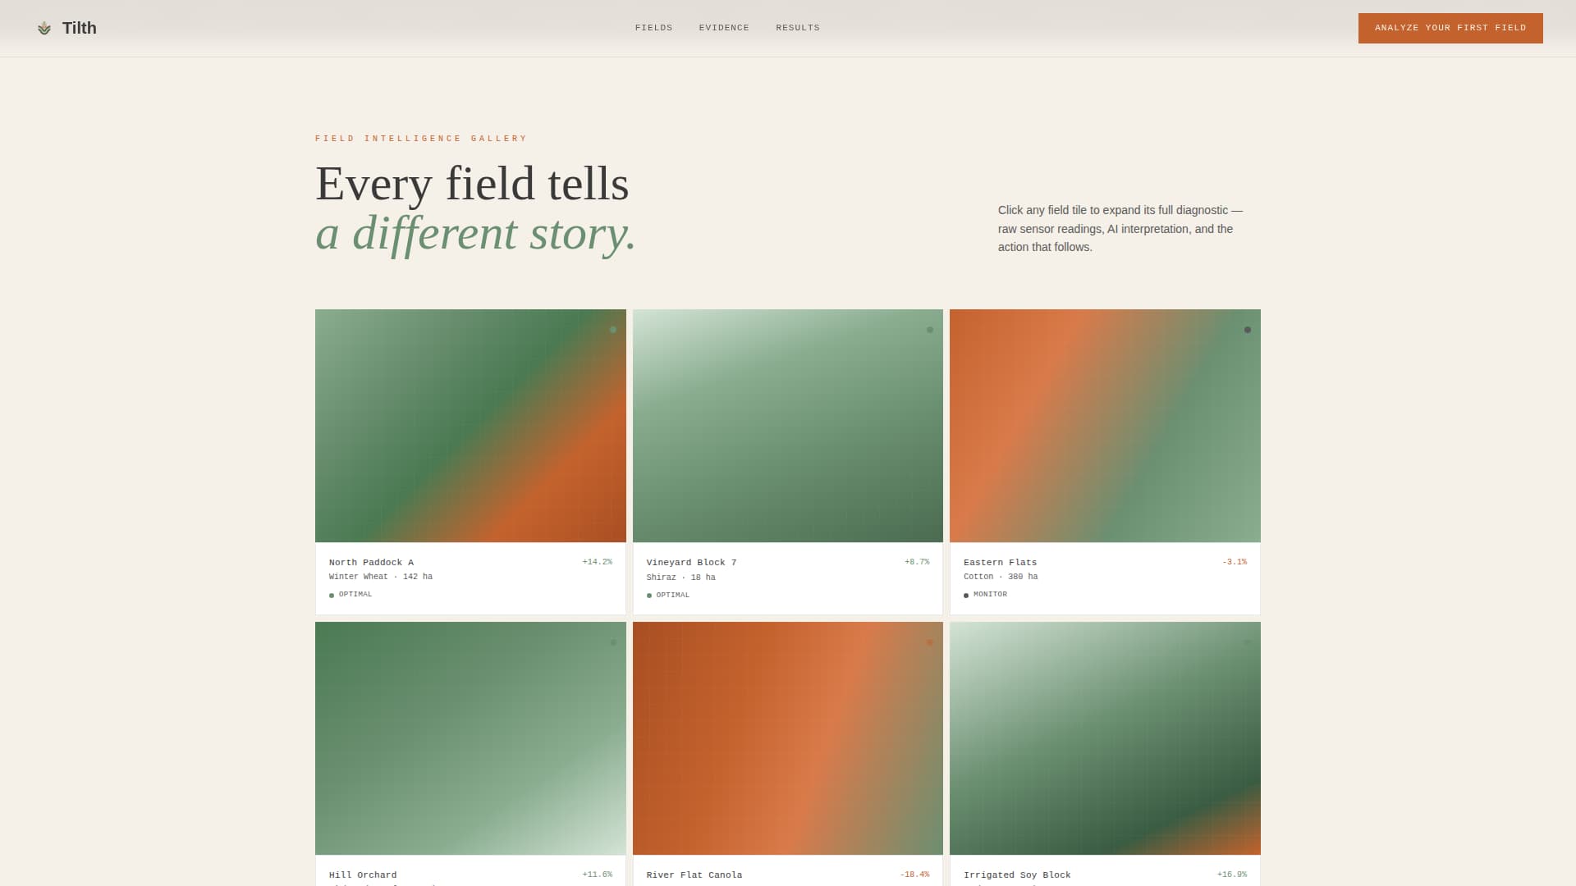Click Winter Wheat · 142 ha text
The image size is (1576, 886).
(381, 577)
